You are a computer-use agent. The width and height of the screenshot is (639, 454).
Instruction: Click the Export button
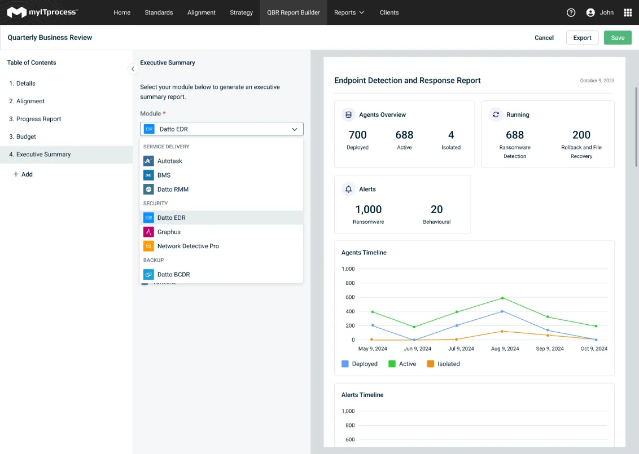[582, 38]
